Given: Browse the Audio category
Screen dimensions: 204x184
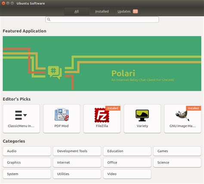Looking at the screenshot, I should click(x=27, y=151).
